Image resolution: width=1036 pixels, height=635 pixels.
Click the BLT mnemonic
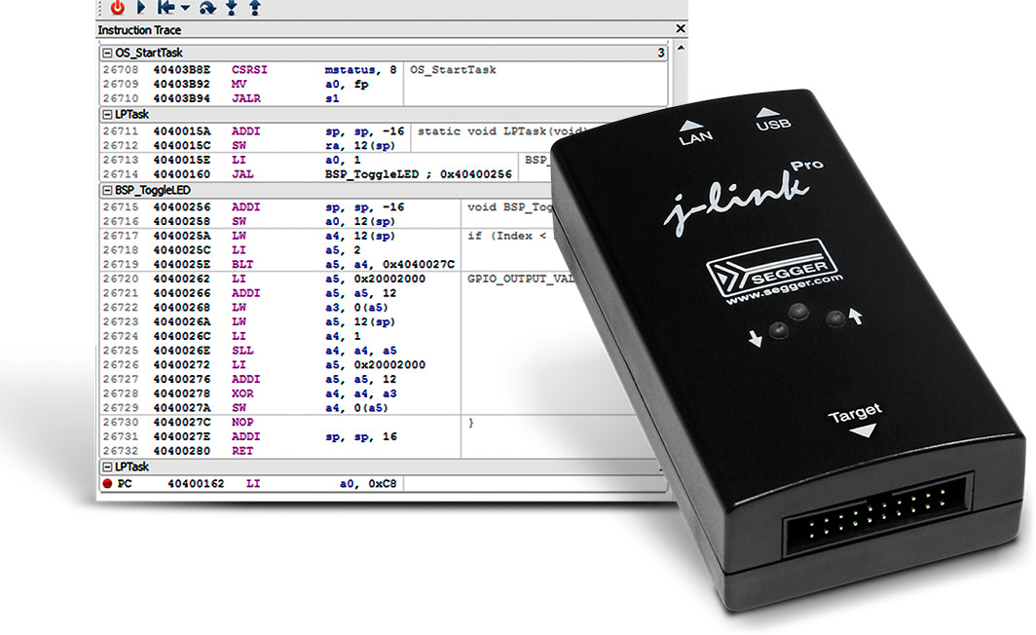click(x=242, y=264)
